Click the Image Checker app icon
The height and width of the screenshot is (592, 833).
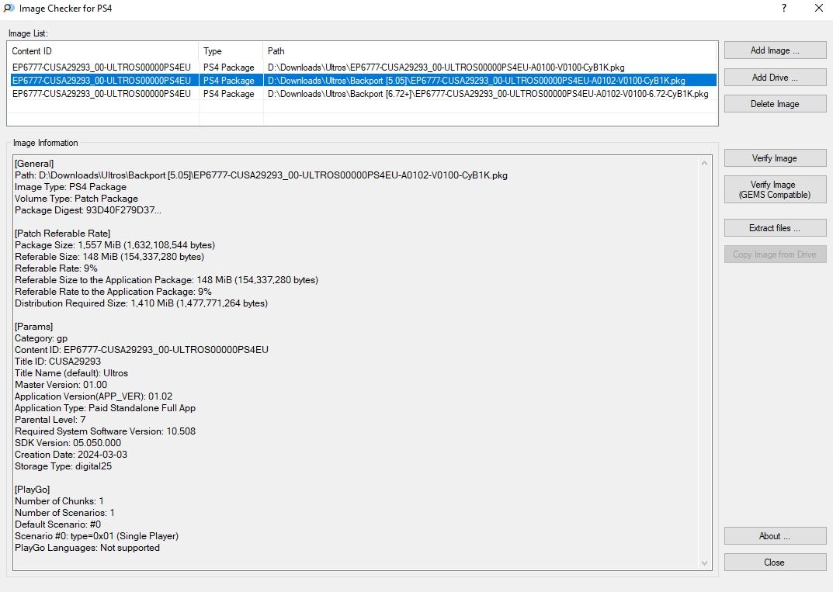(9, 9)
